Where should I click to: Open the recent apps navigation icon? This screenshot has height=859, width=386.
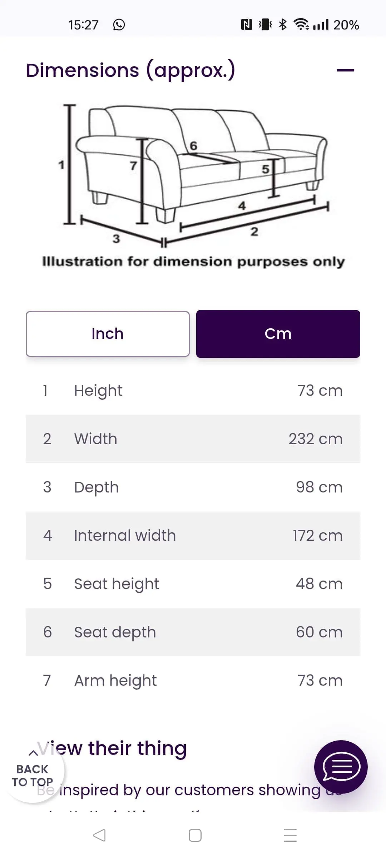click(x=290, y=835)
